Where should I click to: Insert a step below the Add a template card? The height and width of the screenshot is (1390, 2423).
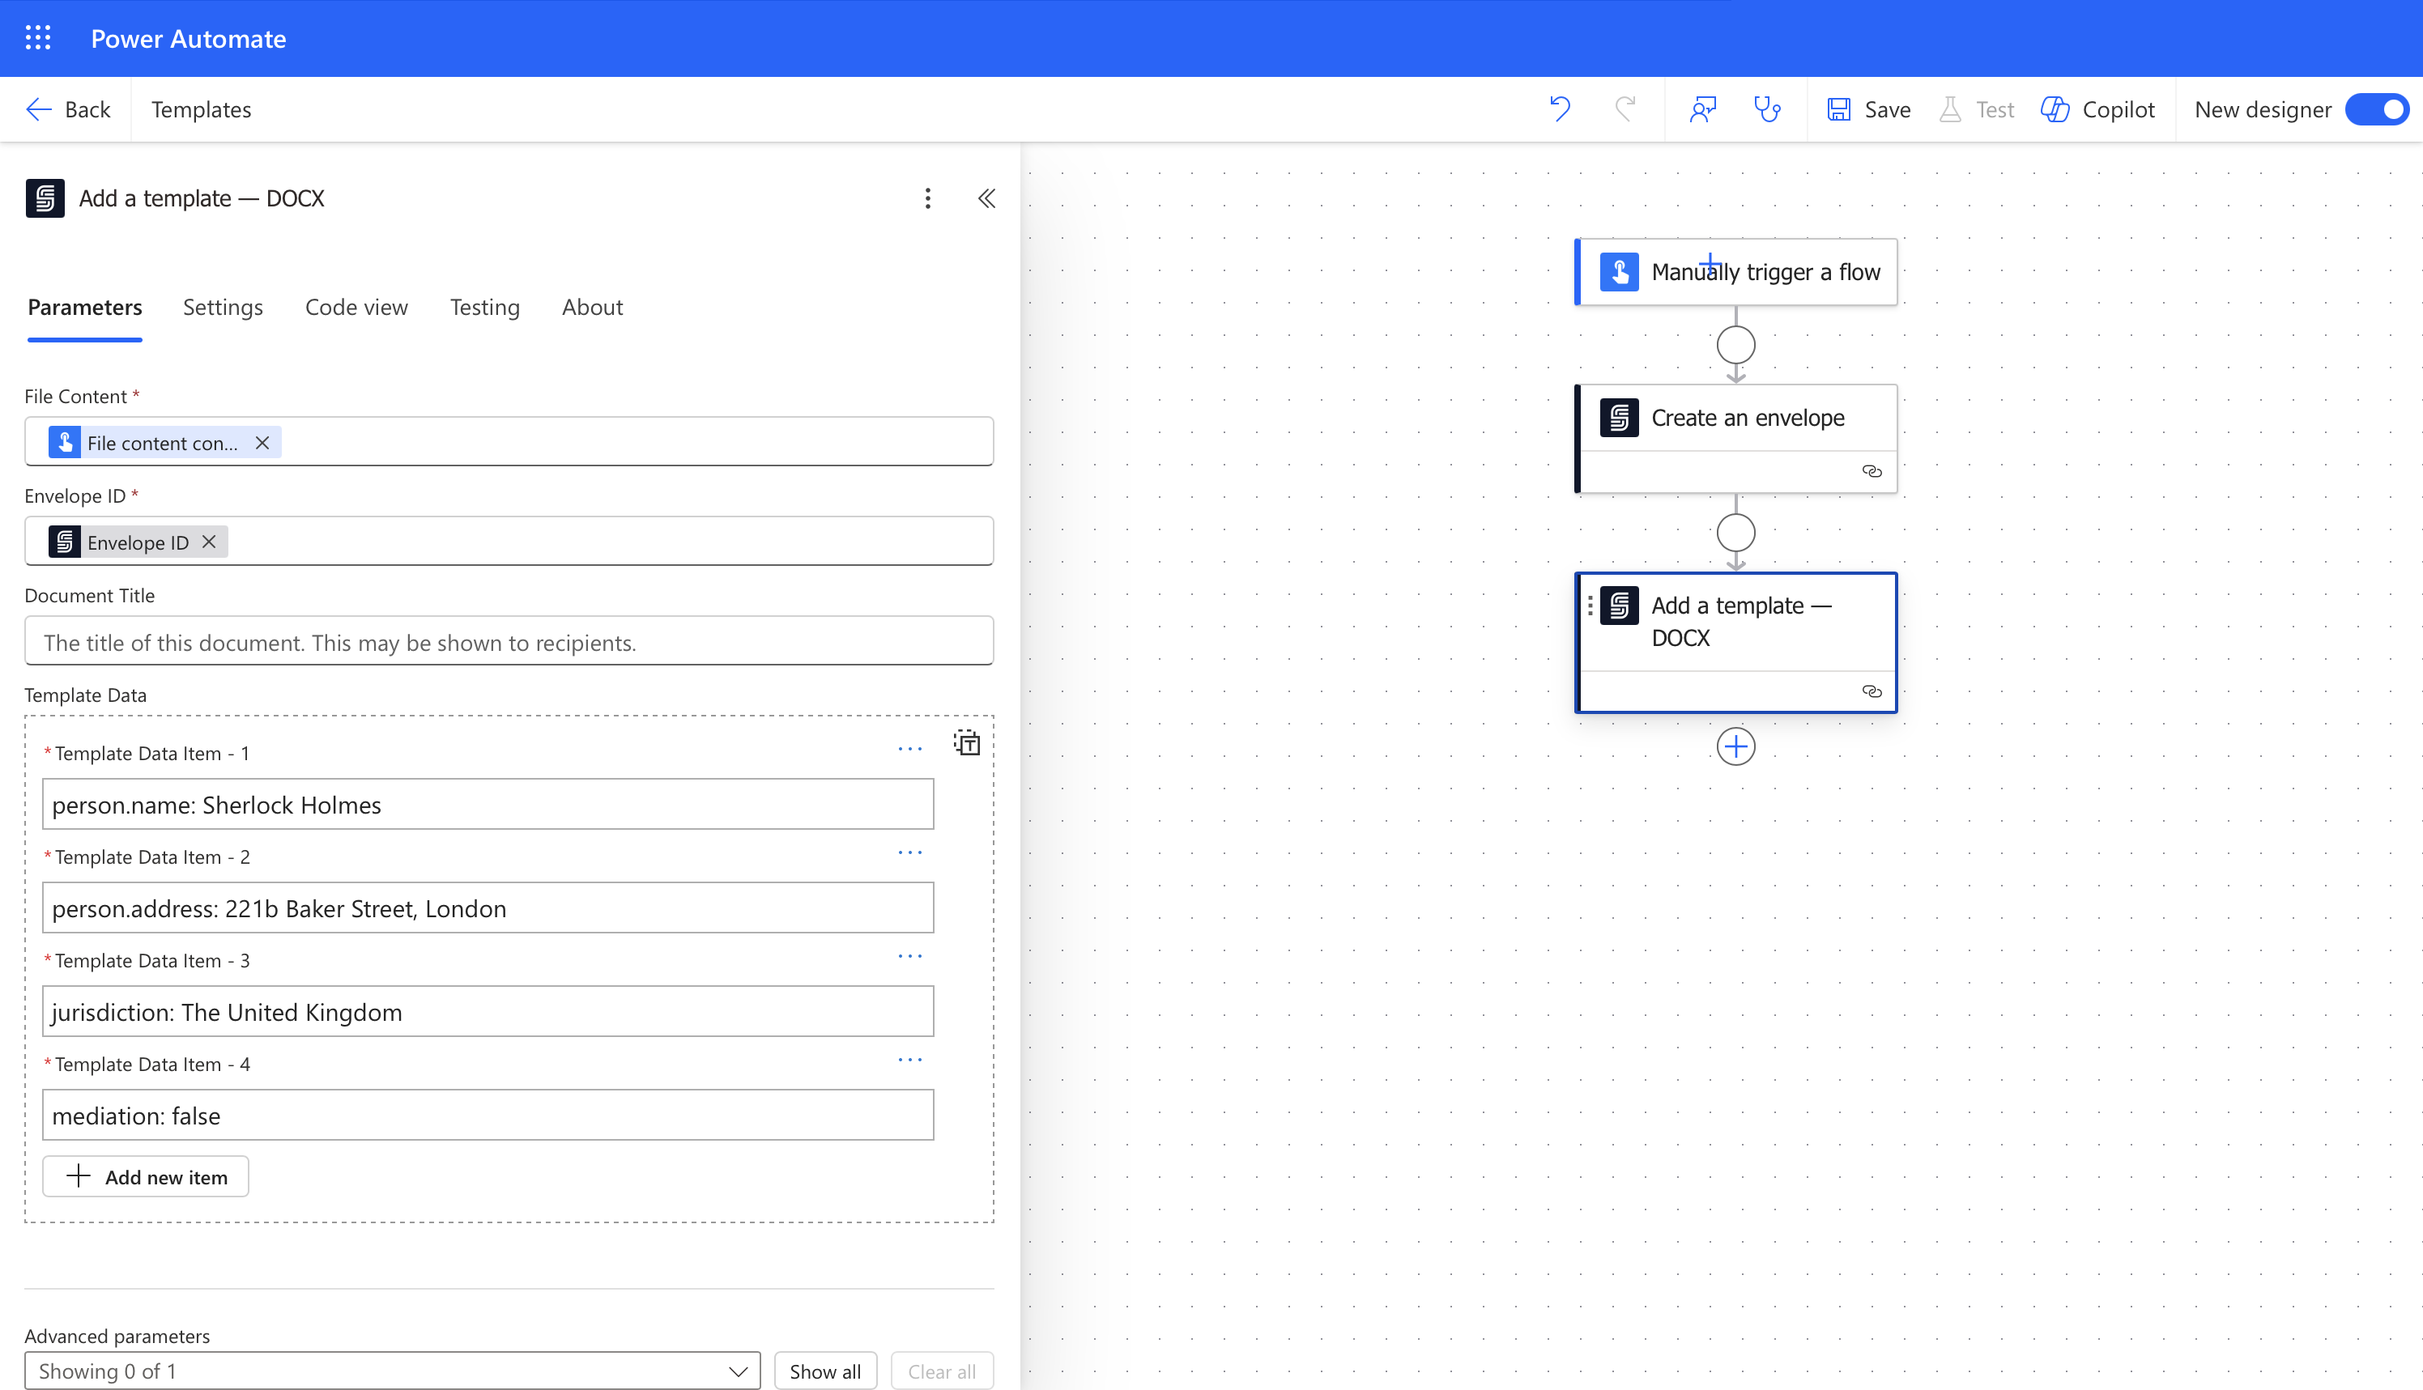point(1735,746)
